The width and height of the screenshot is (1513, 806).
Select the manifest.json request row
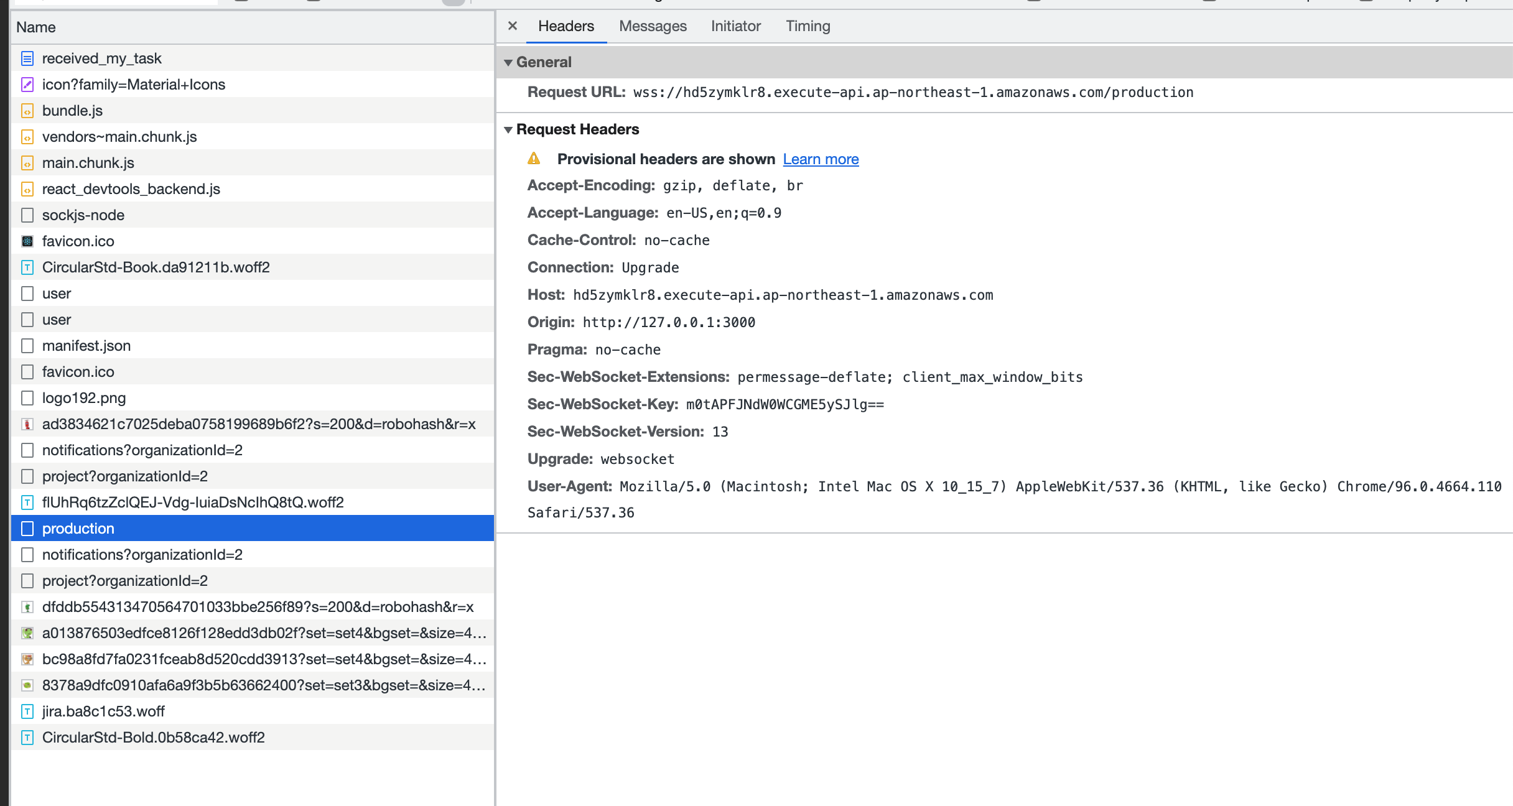[253, 346]
